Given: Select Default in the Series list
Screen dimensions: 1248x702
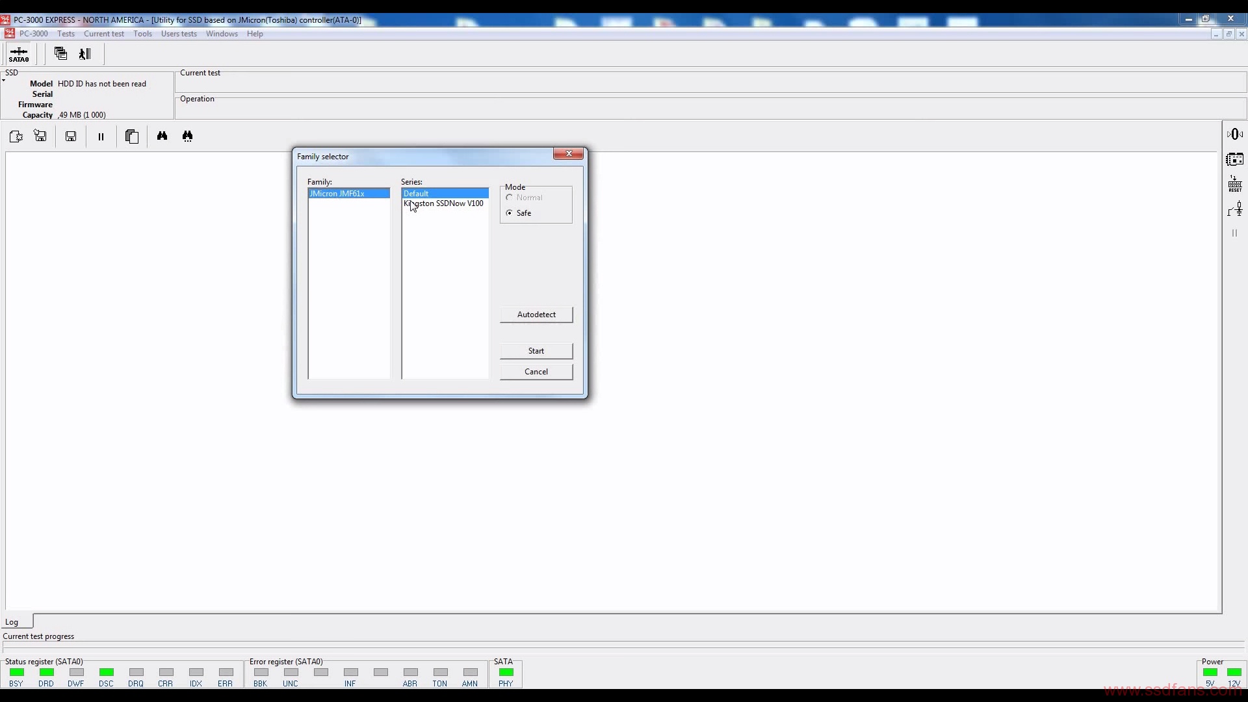Looking at the screenshot, I should [445, 194].
